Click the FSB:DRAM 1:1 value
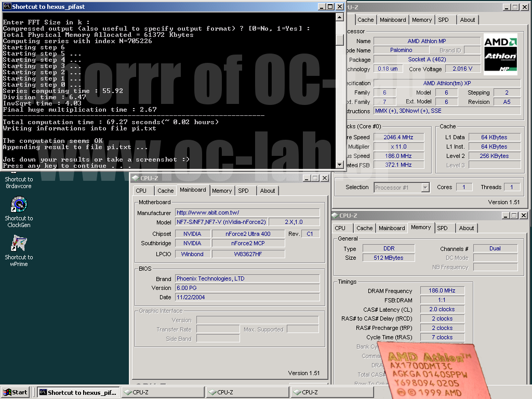 tap(442, 300)
